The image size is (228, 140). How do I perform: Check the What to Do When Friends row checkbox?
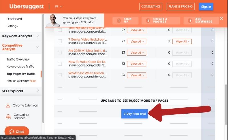tap(60, 75)
